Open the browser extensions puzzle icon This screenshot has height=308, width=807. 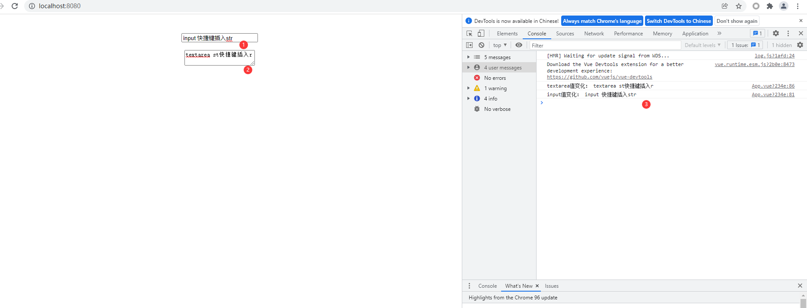pyautogui.click(x=770, y=6)
